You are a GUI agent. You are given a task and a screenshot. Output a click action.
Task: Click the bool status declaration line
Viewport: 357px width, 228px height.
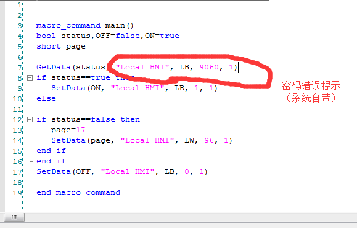click(108, 36)
